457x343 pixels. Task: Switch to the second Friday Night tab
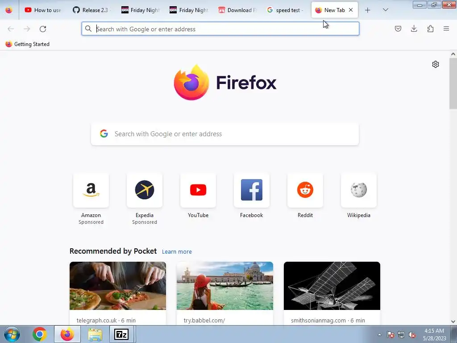(x=189, y=10)
